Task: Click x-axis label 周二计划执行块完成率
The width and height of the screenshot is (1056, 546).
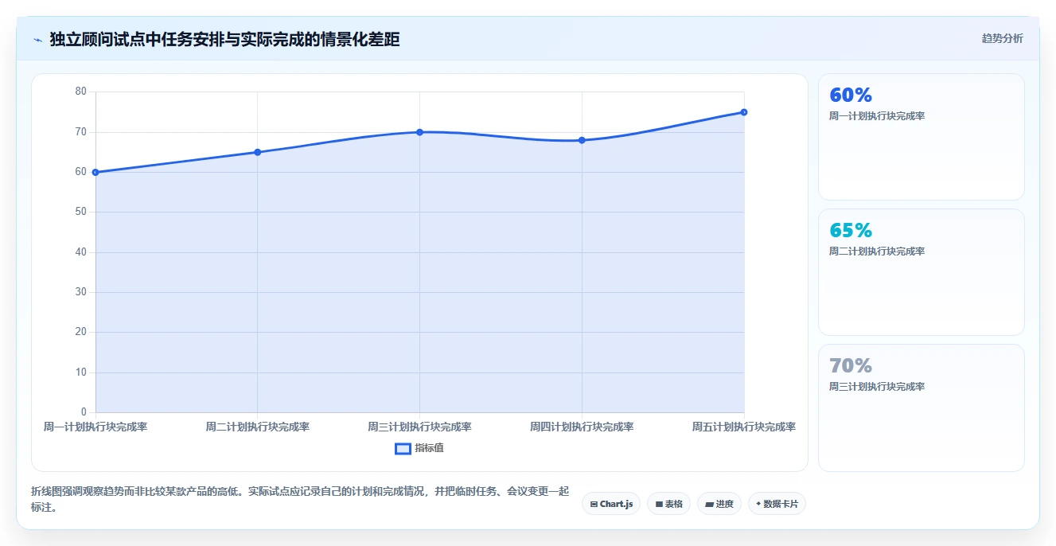Action: click(257, 427)
